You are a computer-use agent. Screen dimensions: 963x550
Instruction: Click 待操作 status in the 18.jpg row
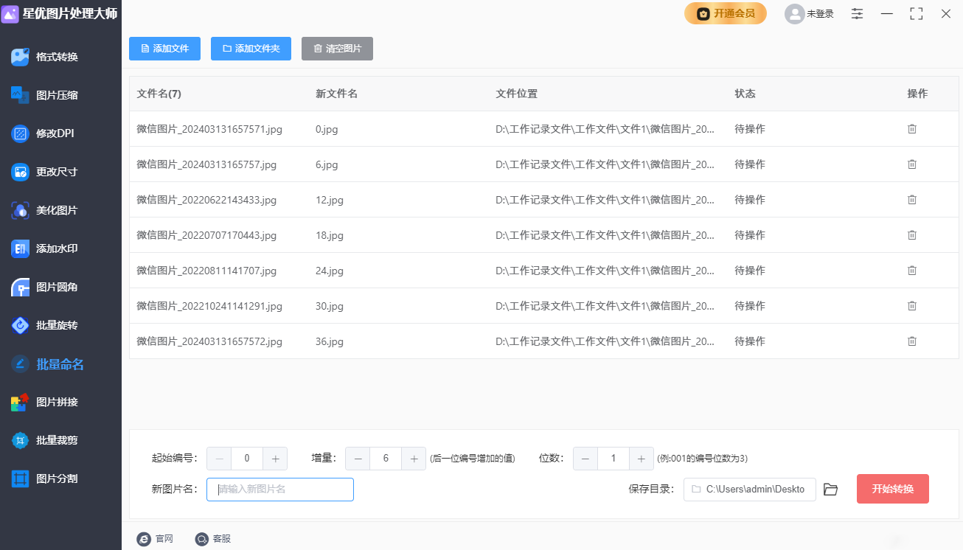pos(750,235)
